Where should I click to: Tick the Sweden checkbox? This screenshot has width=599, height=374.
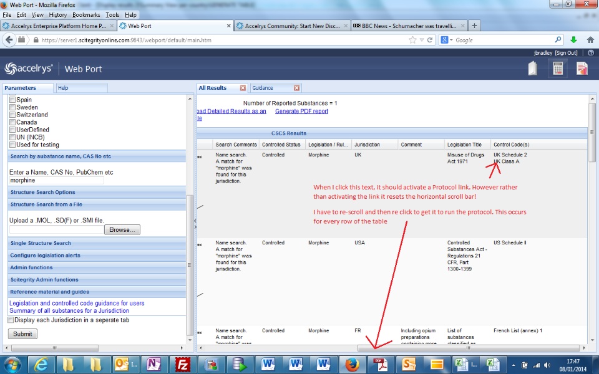(x=12, y=107)
